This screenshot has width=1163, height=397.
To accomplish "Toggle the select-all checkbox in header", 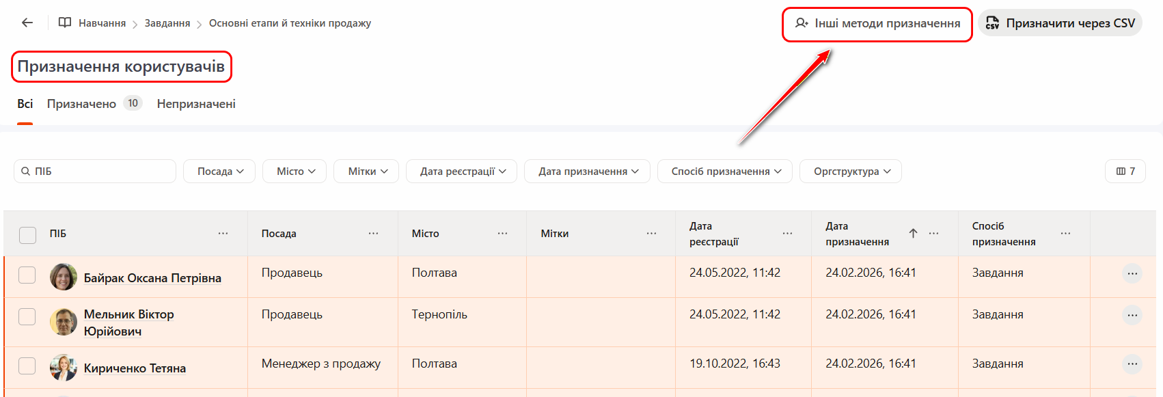I will [x=28, y=235].
